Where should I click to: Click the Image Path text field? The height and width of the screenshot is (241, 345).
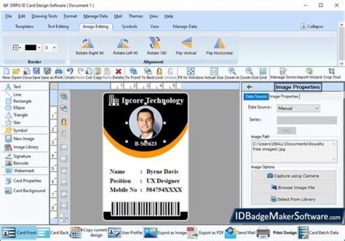(294, 151)
